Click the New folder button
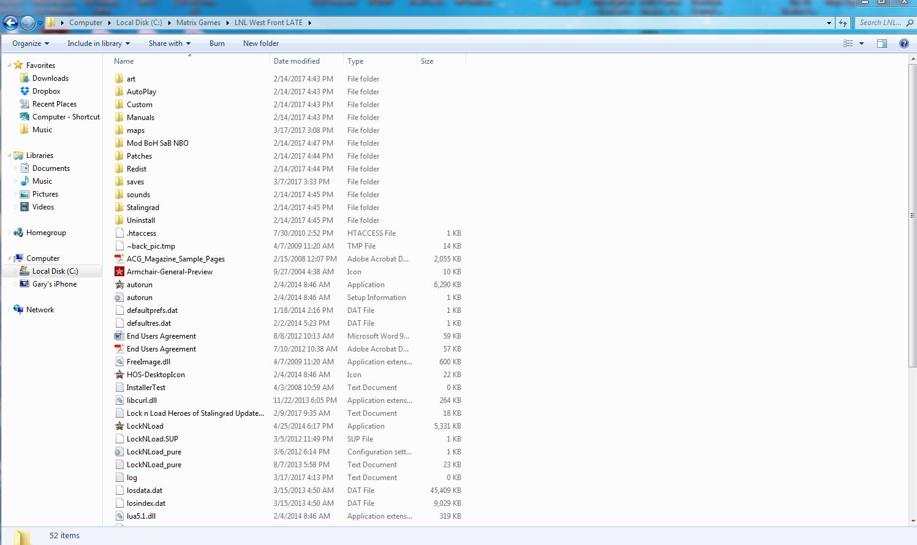Viewport: 917px width, 545px height. coord(261,43)
